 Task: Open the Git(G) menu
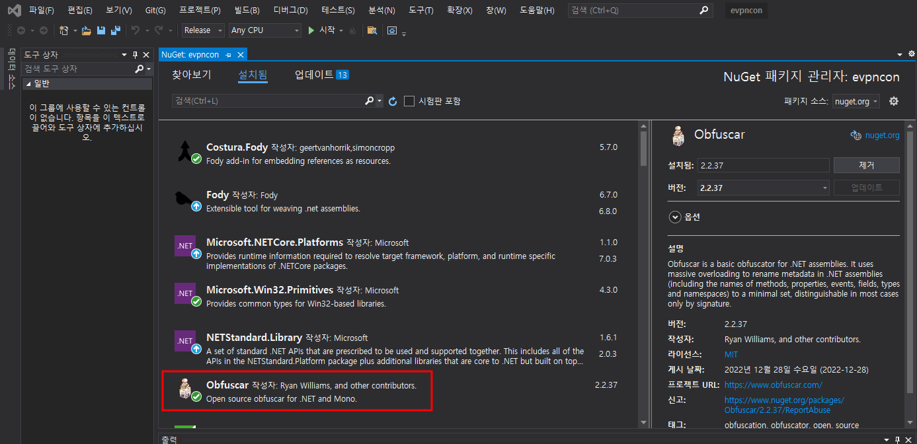tap(155, 11)
